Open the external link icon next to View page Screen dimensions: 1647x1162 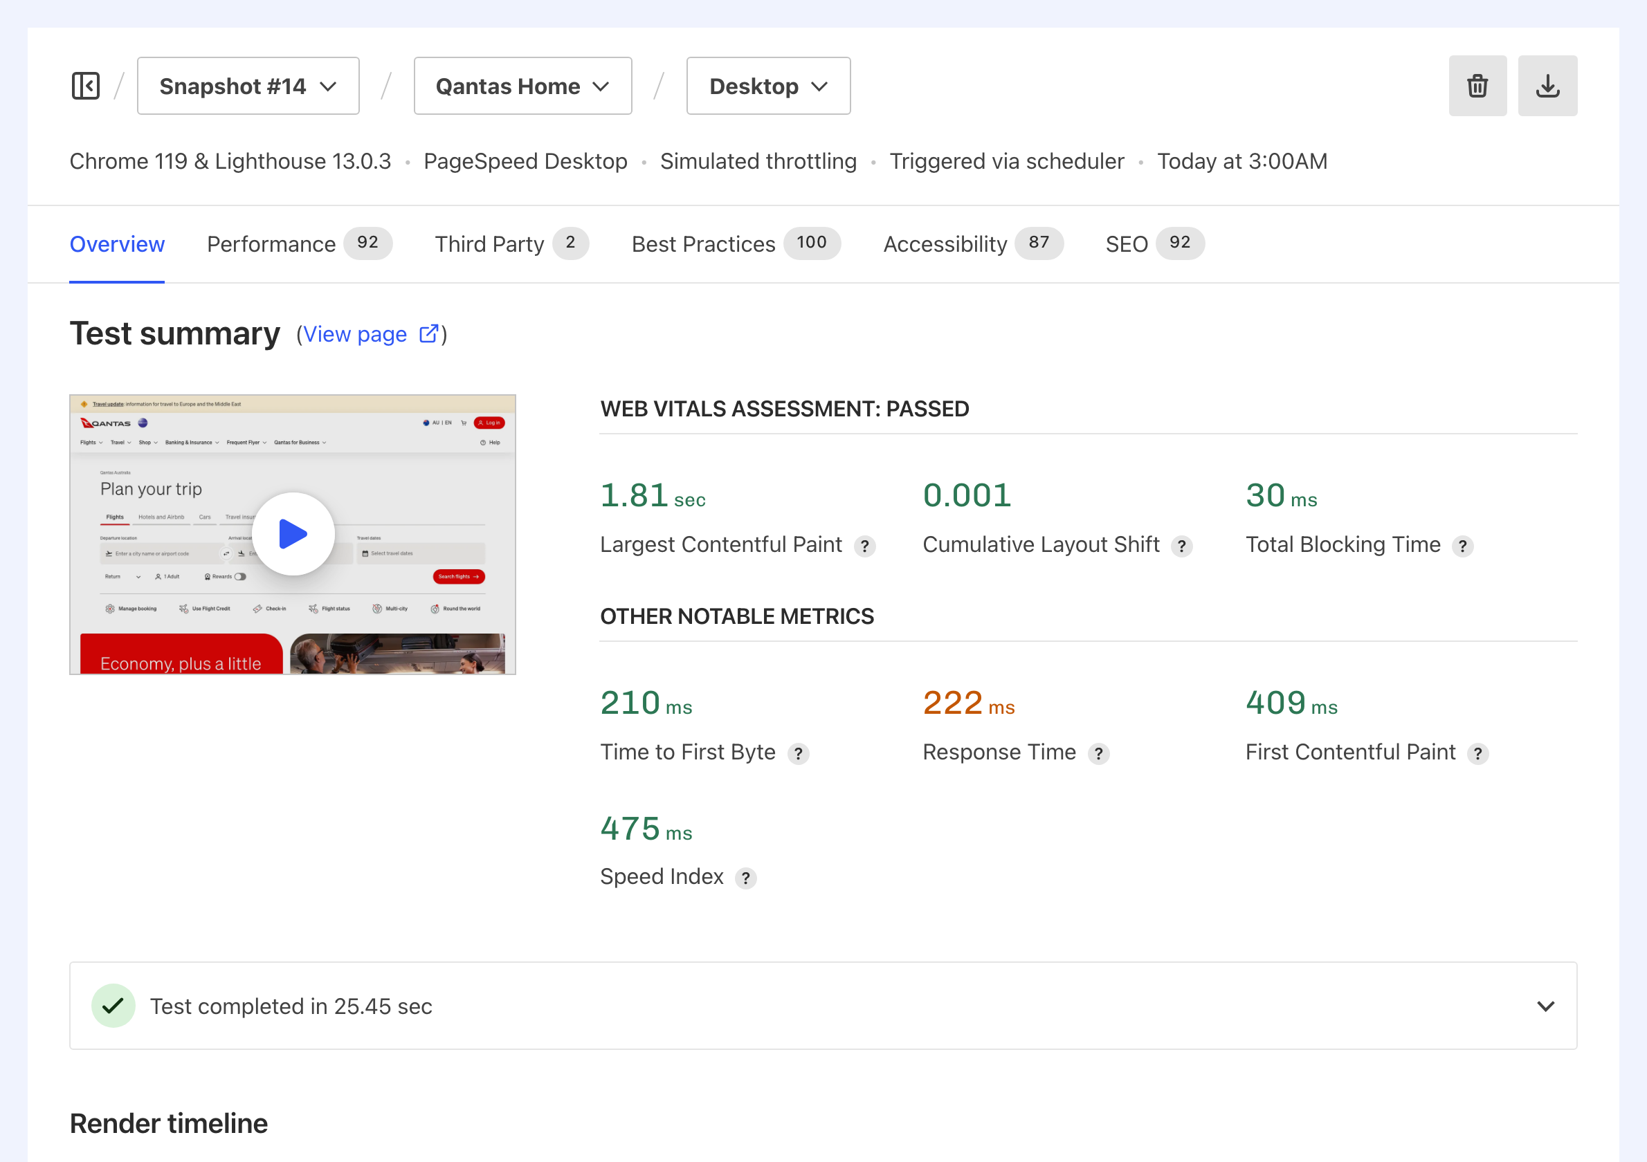tap(428, 333)
